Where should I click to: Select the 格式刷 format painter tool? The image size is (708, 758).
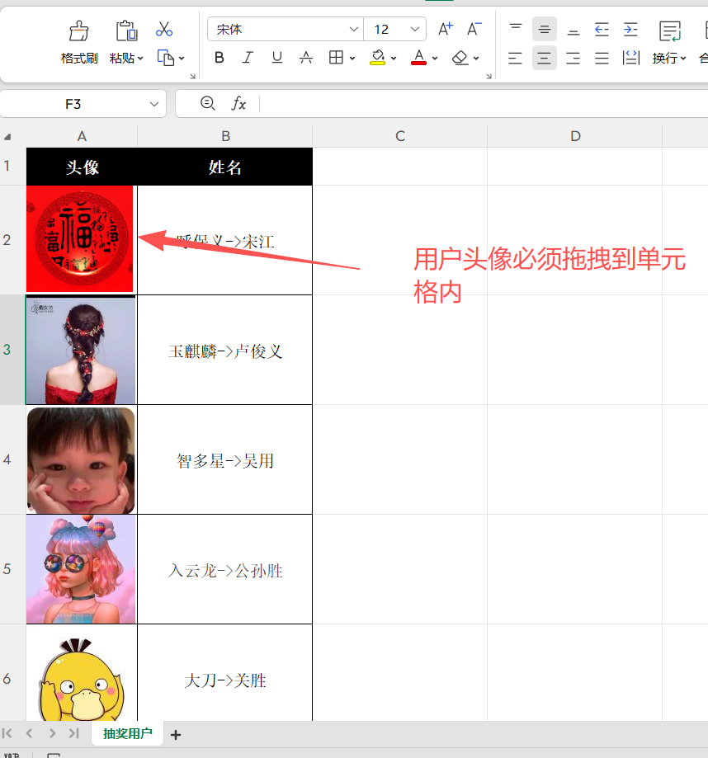(x=78, y=40)
